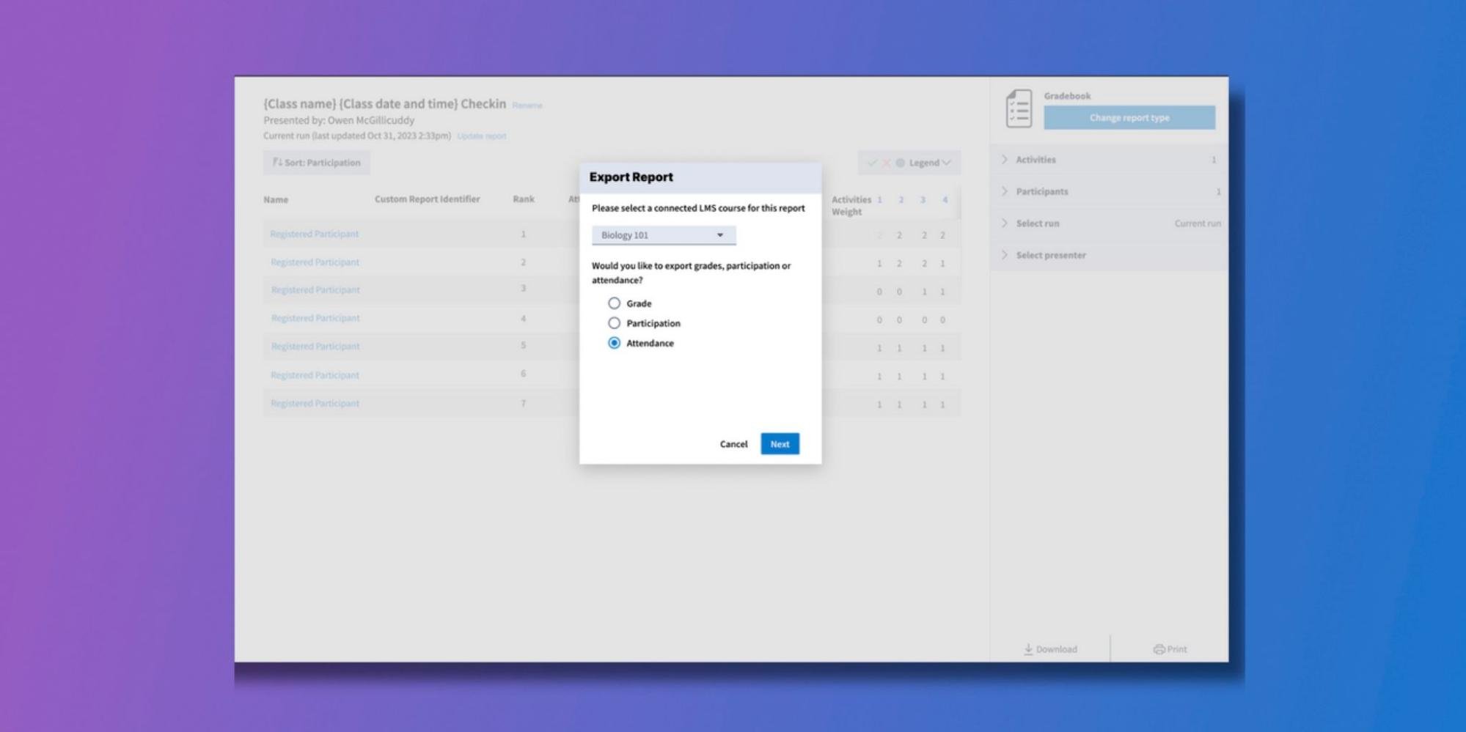Open the Biology 101 course dropdown
Image resolution: width=1466 pixels, height=732 pixels.
point(663,235)
